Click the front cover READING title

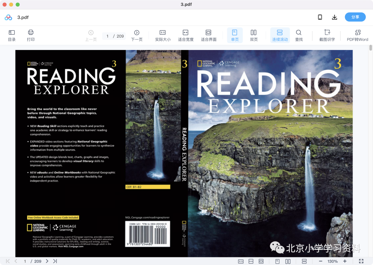tap(269, 84)
